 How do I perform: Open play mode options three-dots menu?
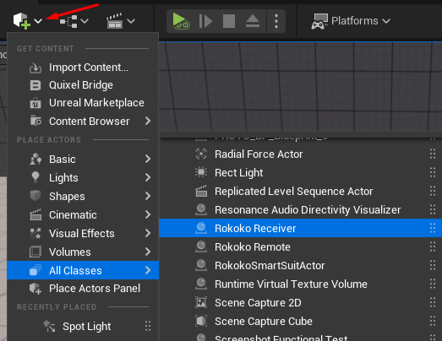(x=276, y=21)
